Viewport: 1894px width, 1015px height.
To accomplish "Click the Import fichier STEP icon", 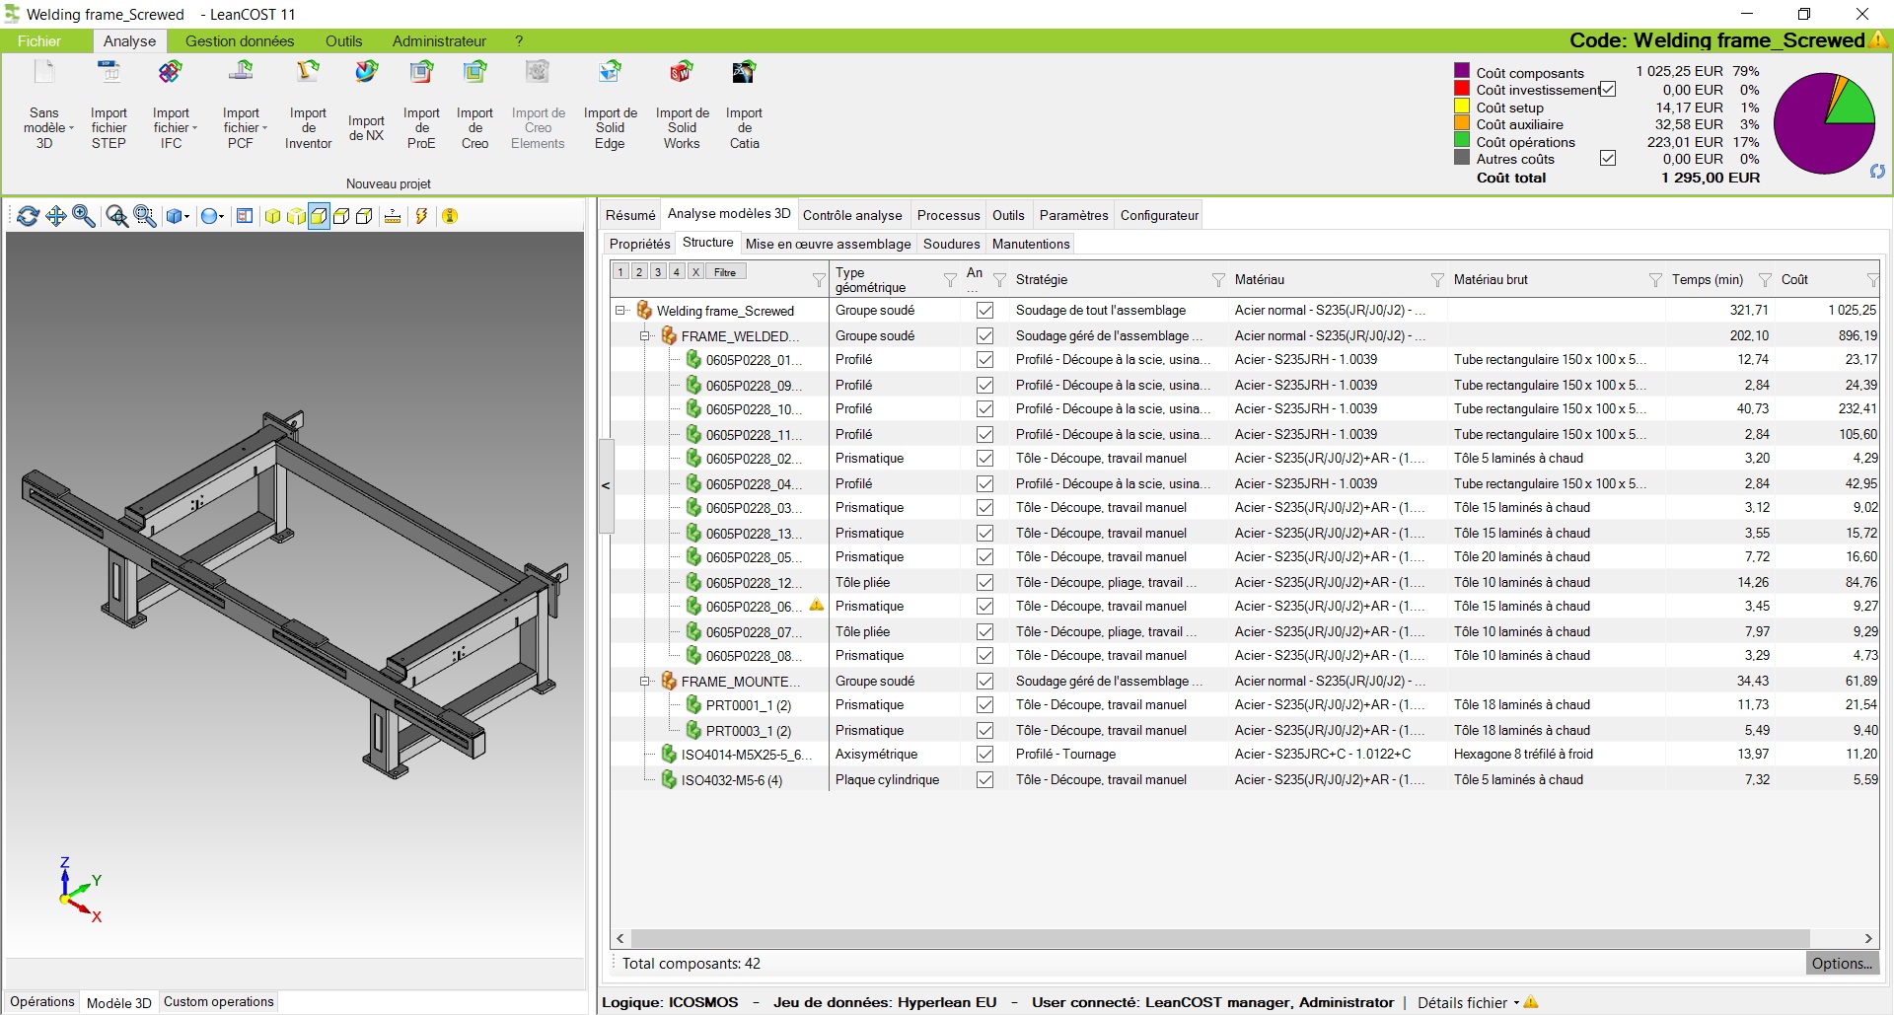I will click(x=109, y=72).
